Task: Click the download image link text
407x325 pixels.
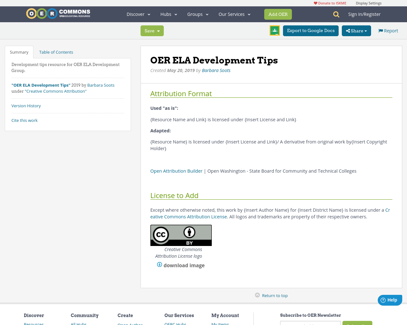Action: coord(184,265)
